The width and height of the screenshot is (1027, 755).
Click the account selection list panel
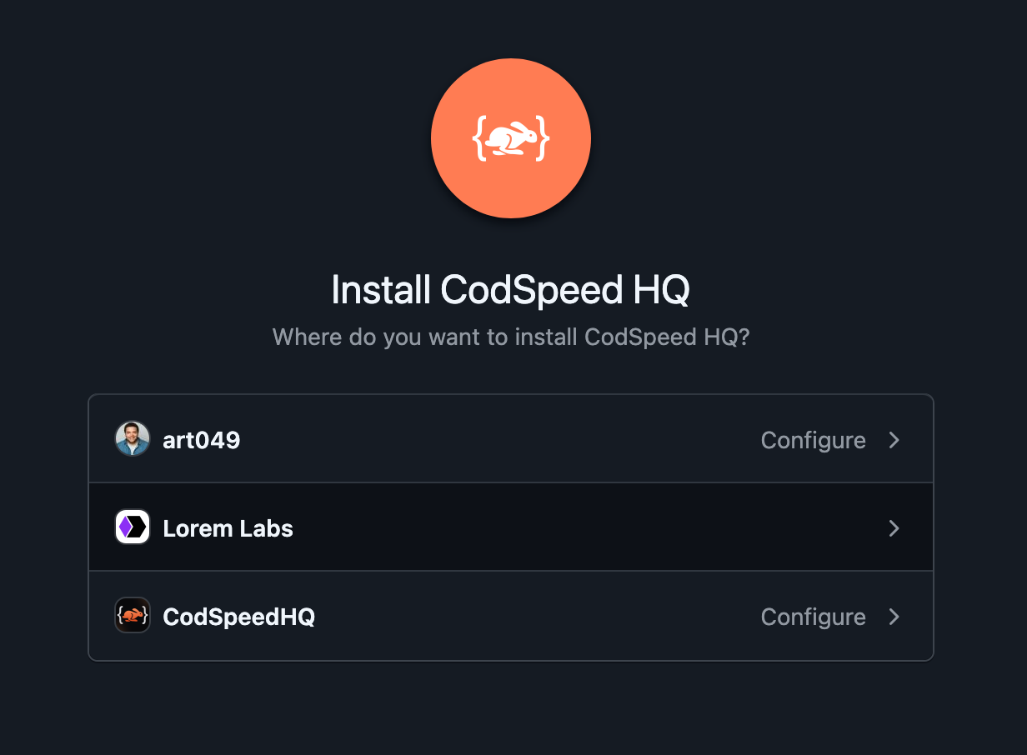[x=510, y=527]
